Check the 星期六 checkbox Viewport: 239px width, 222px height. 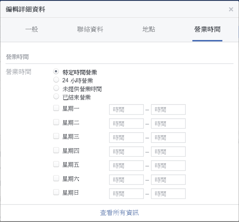point(56,178)
